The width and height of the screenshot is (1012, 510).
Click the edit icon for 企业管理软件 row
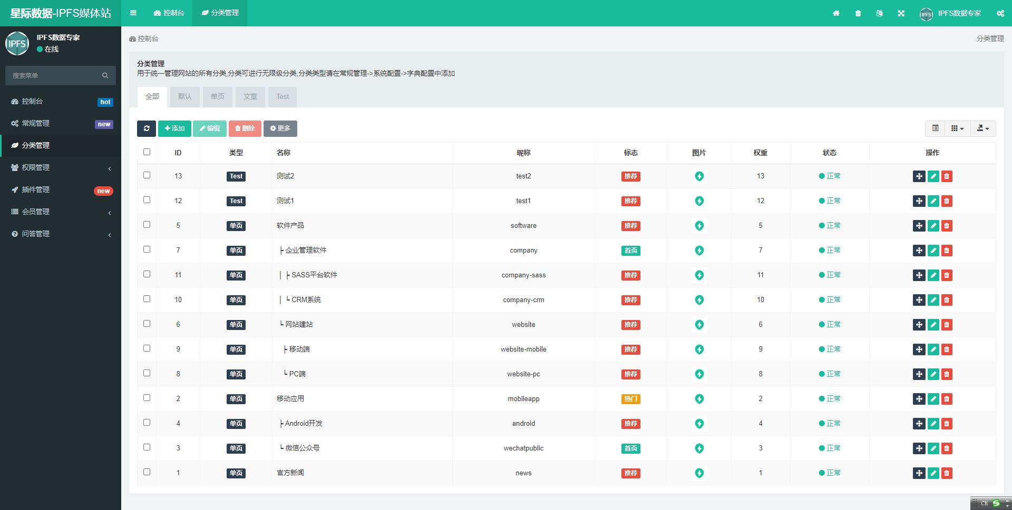pyautogui.click(x=933, y=251)
